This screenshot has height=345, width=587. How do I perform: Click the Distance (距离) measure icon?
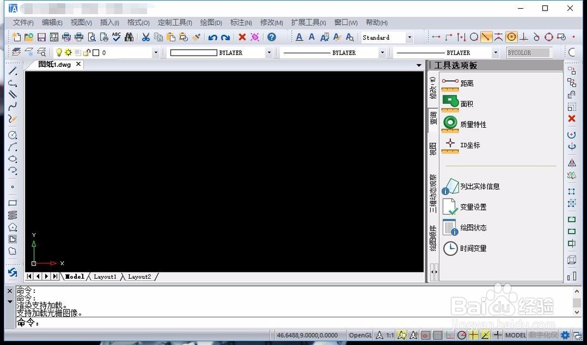(450, 84)
